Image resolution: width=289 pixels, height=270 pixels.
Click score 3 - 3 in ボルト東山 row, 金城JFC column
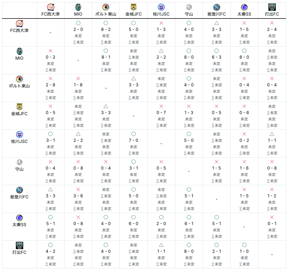[134, 85]
